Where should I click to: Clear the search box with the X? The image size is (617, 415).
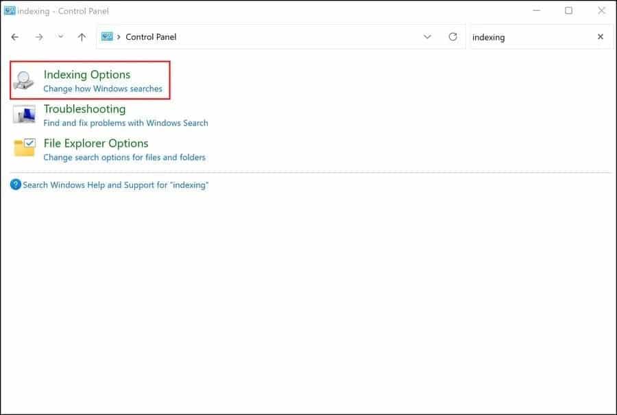[600, 37]
